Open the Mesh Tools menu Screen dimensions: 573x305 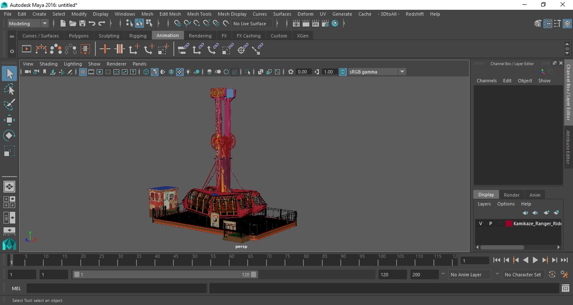pos(199,14)
